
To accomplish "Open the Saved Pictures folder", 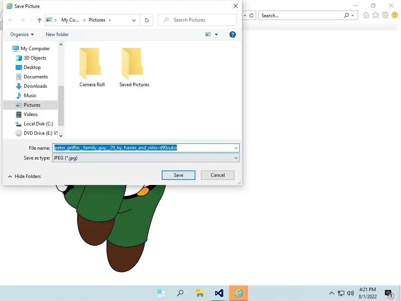I will pos(134,67).
